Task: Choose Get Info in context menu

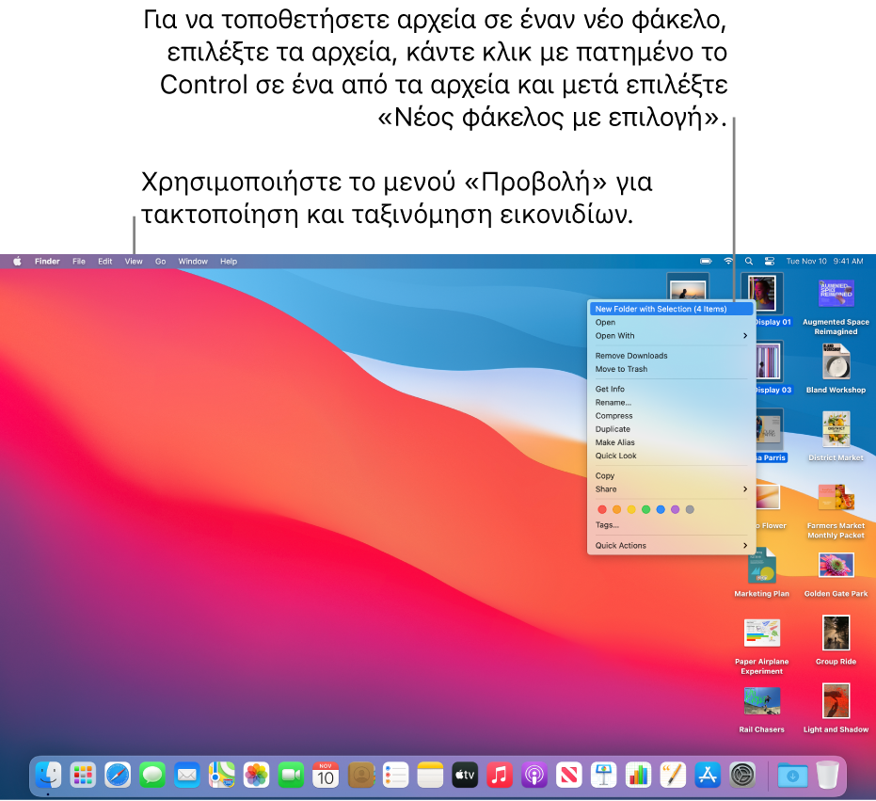Action: click(671, 389)
